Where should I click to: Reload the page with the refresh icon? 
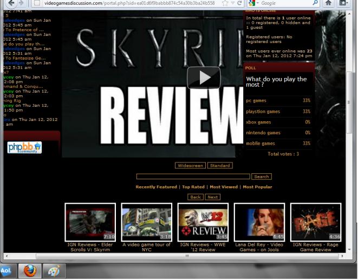click(239, 3)
